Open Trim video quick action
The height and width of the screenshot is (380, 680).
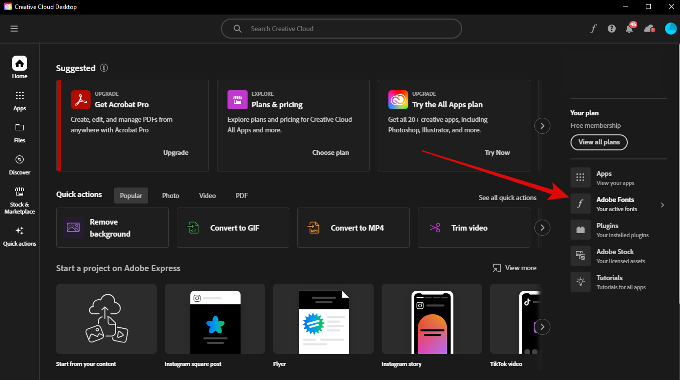coord(474,228)
